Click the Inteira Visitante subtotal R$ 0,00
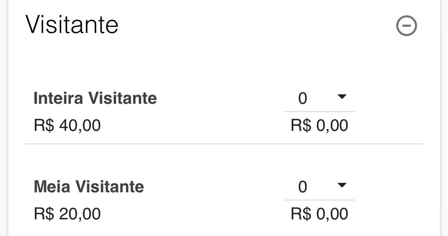The height and width of the screenshot is (236, 448). pos(320,126)
